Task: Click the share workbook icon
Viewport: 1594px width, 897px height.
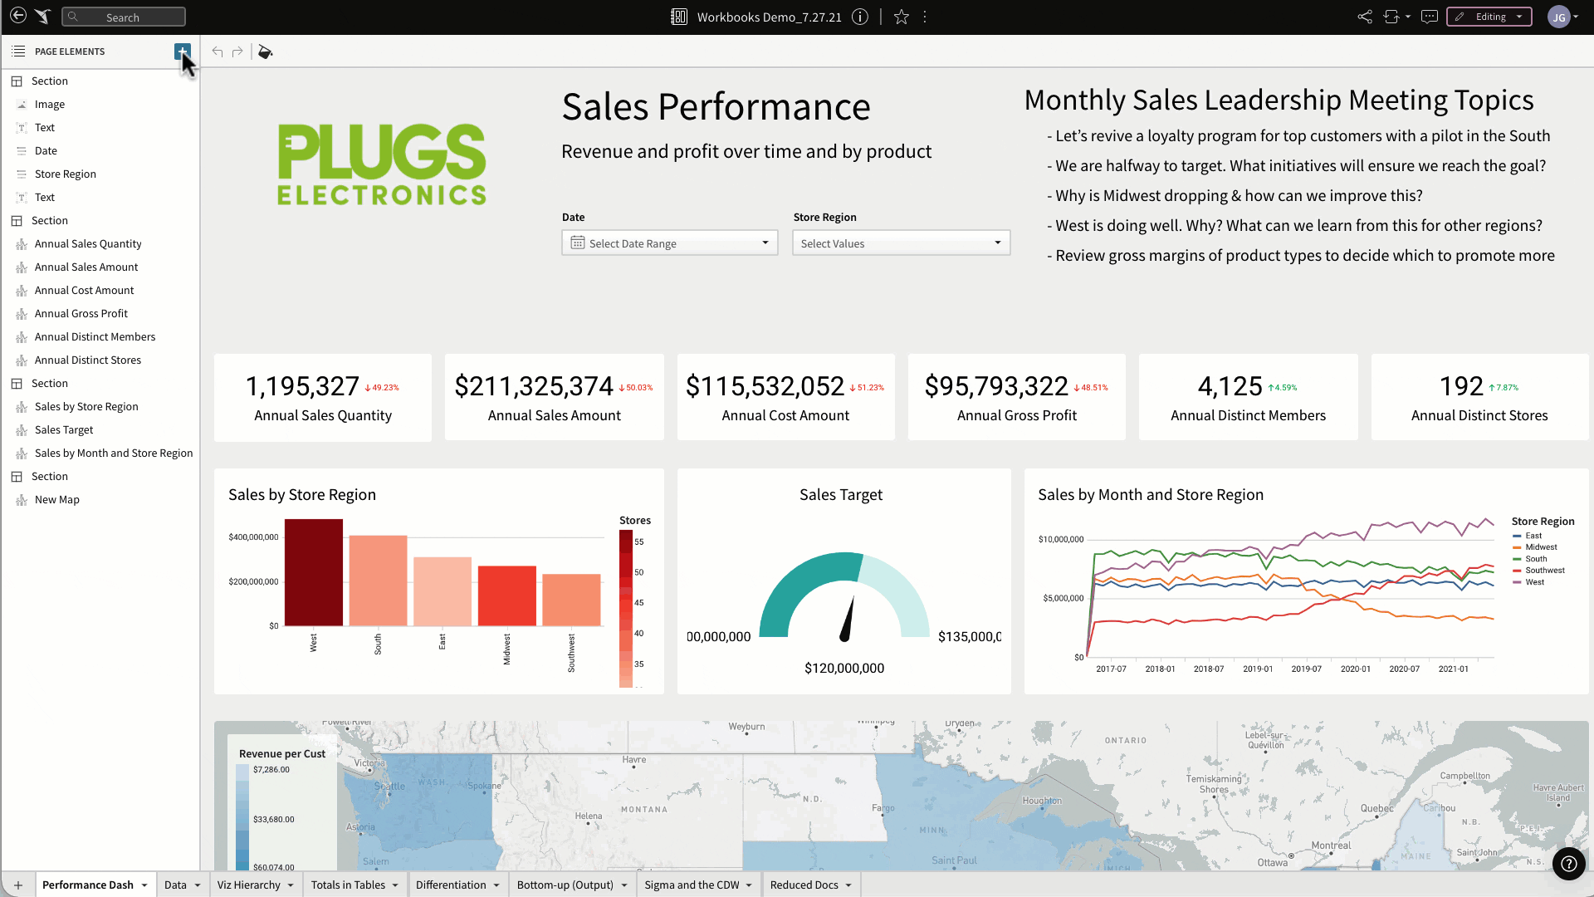Action: click(x=1365, y=17)
